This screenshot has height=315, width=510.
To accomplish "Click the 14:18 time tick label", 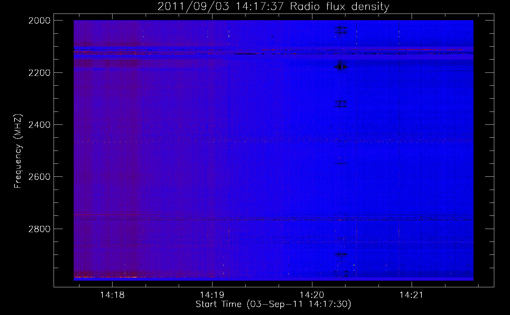I will pyautogui.click(x=112, y=295).
